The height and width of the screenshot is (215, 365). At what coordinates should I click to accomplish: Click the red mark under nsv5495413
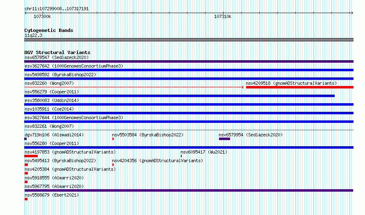26,165
